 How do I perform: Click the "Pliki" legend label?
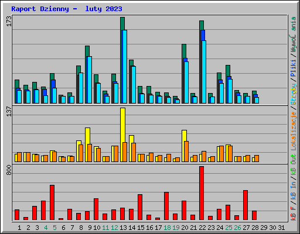click(293, 68)
